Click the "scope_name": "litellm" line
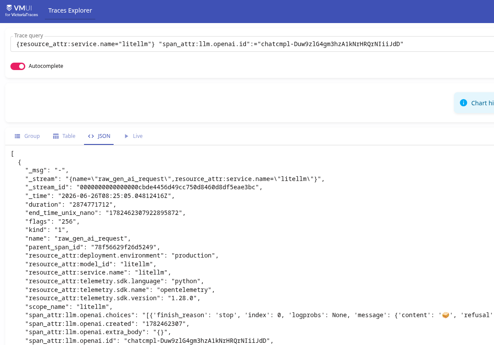Screen dimensions: 494x345 tap(69, 307)
